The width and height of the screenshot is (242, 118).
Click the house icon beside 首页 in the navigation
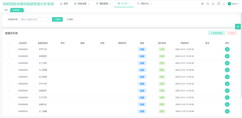[61, 4]
